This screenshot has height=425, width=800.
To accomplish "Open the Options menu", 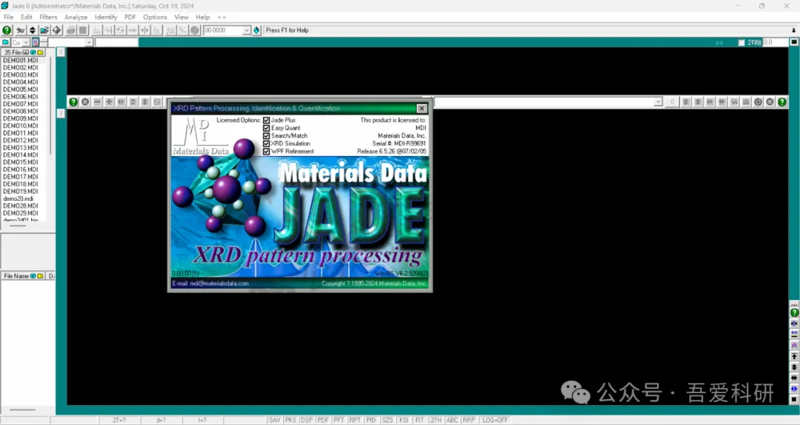I will click(155, 17).
